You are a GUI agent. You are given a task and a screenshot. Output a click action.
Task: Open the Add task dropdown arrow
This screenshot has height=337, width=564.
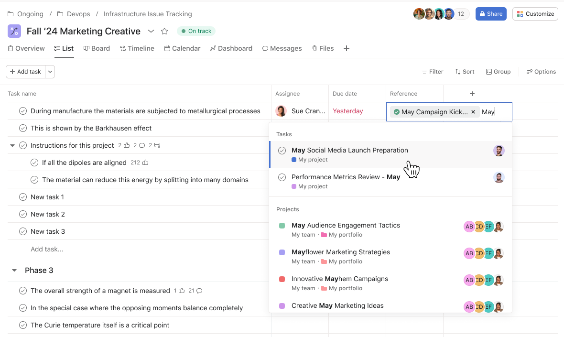click(50, 72)
